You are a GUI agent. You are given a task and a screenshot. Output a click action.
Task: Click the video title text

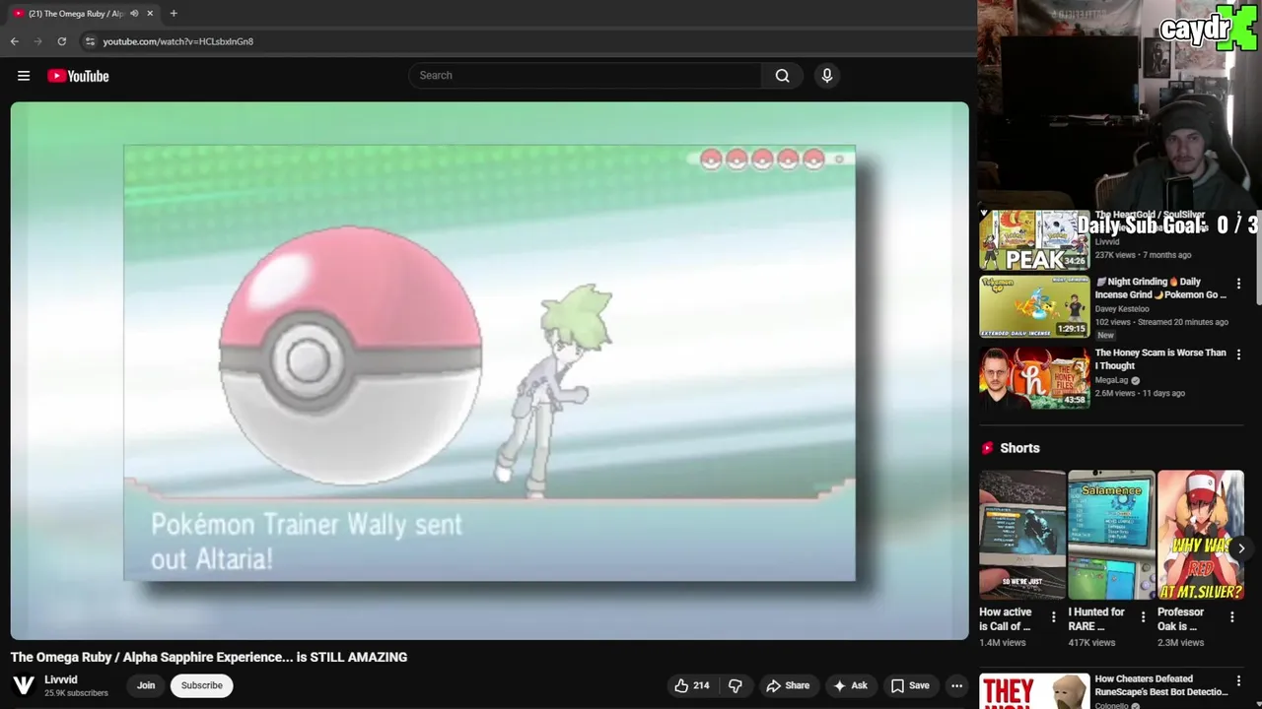tap(209, 657)
